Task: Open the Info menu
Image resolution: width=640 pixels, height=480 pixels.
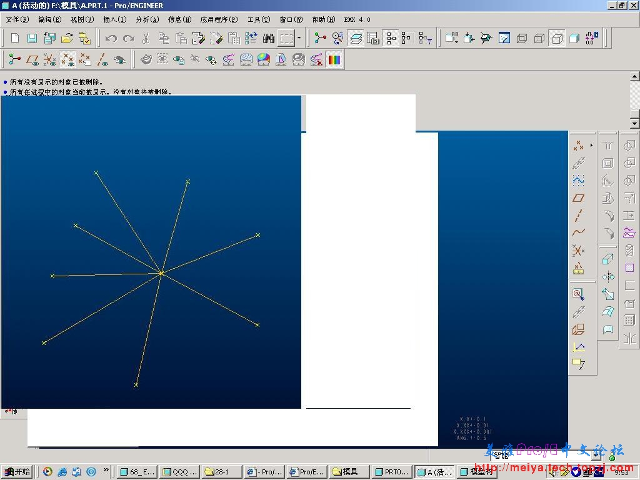Action: (x=180, y=19)
